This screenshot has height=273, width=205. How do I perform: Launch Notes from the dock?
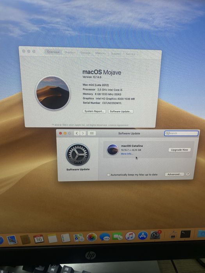point(52,238)
